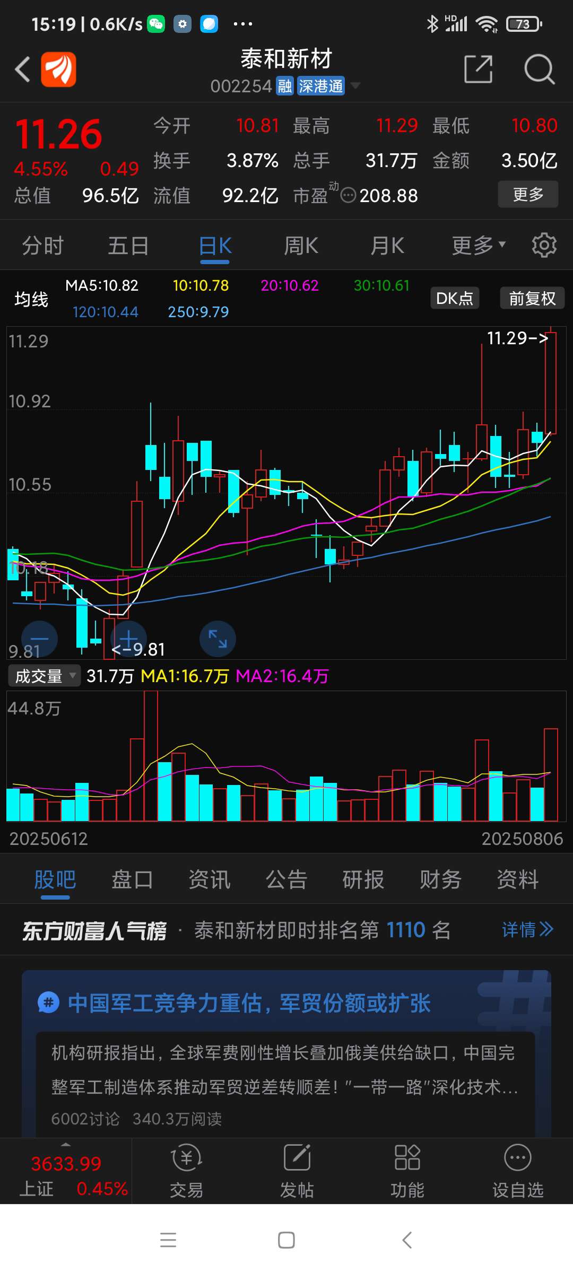This screenshot has width=573, height=1273.
Task: Open the 功能 functions icon
Action: pyautogui.click(x=407, y=1171)
